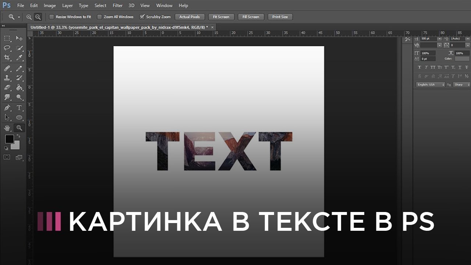
Task: Select the Eraser tool
Action: click(7, 88)
